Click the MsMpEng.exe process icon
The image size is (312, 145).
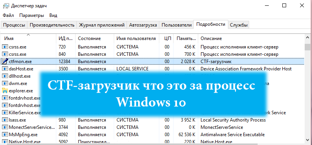(x=5, y=135)
